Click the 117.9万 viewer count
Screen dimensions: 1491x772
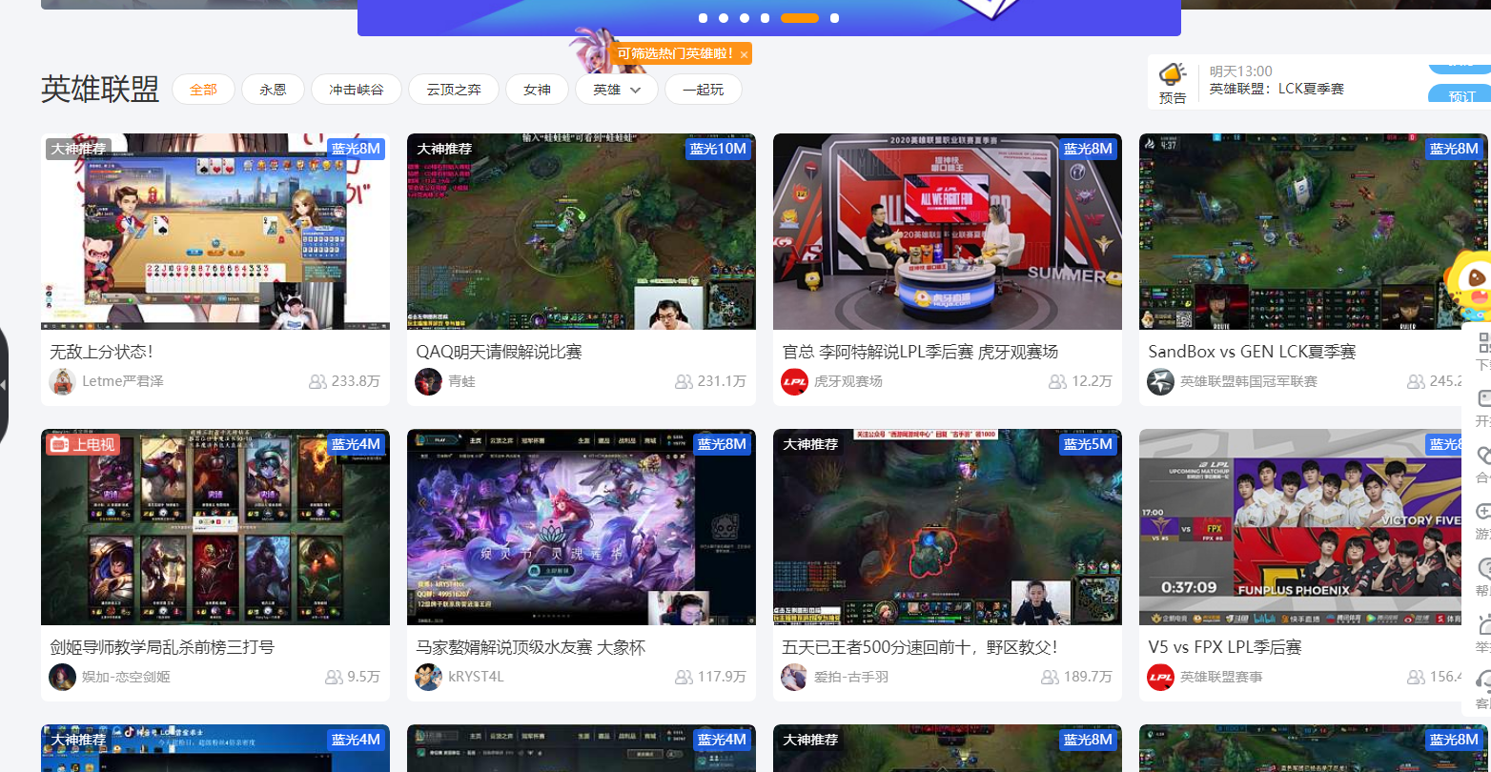(x=711, y=677)
